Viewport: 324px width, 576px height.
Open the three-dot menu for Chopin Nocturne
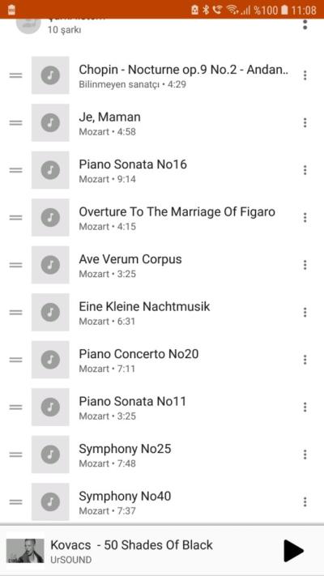[305, 75]
